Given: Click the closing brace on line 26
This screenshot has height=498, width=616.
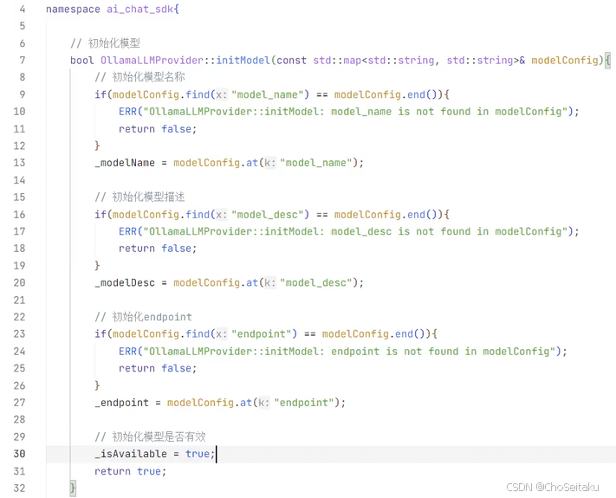Looking at the screenshot, I should tap(97, 385).
